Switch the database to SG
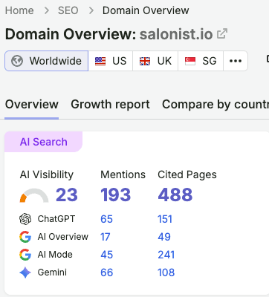Image resolution: width=269 pixels, height=297 pixels. tap(201, 61)
